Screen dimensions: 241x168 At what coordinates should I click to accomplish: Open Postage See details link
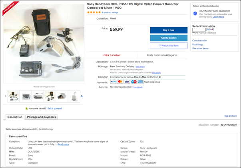coord(140,66)
